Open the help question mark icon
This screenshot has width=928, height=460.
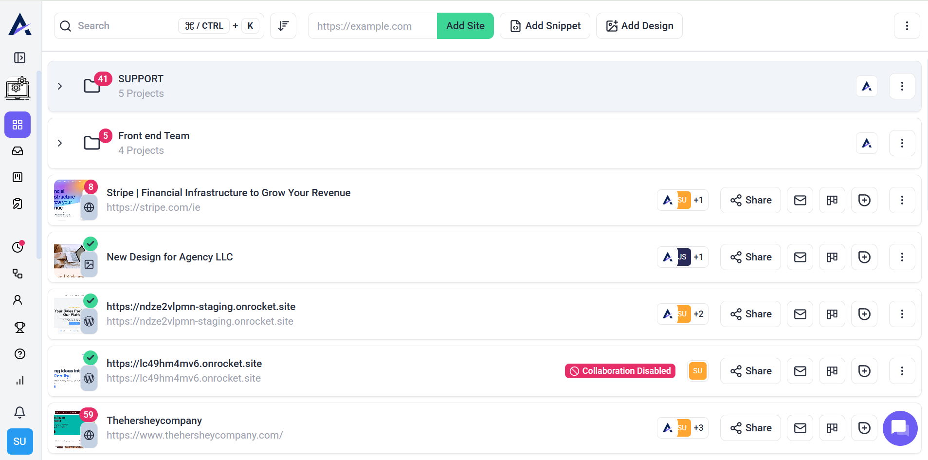[x=19, y=354]
